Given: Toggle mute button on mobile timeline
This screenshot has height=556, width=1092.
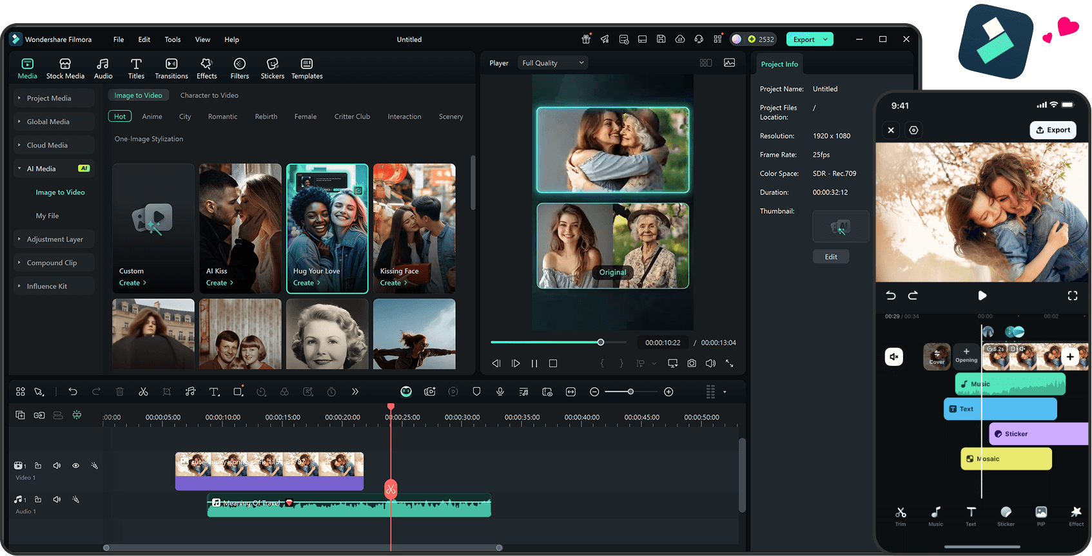Looking at the screenshot, I should [894, 356].
